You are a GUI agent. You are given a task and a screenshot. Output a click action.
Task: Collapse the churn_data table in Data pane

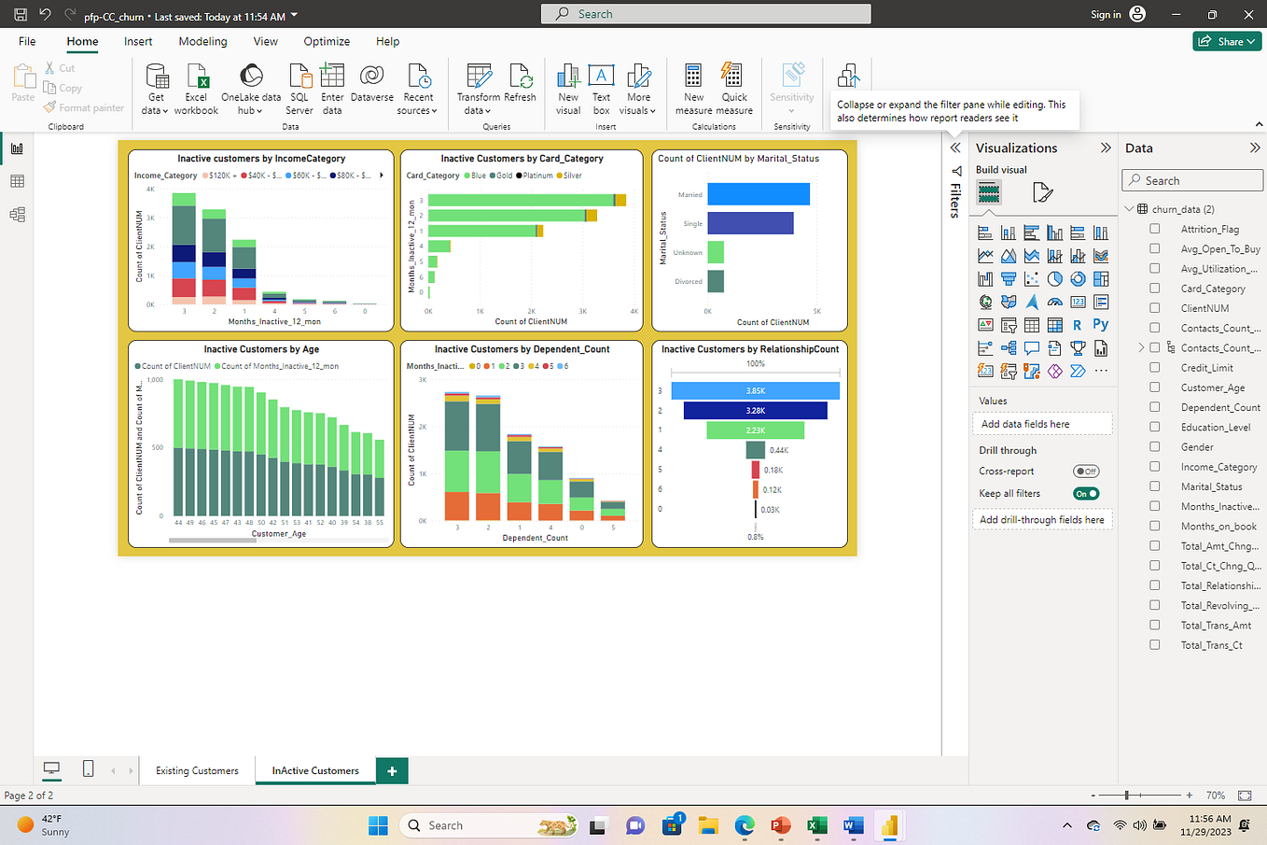(1129, 208)
